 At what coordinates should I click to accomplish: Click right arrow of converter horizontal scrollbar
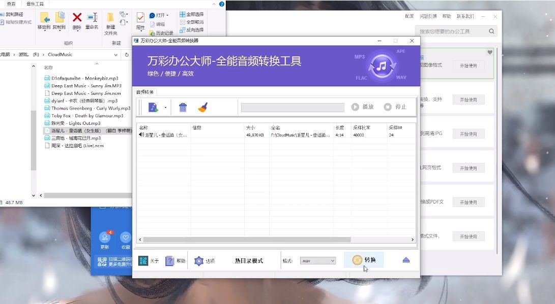[x=413, y=240]
